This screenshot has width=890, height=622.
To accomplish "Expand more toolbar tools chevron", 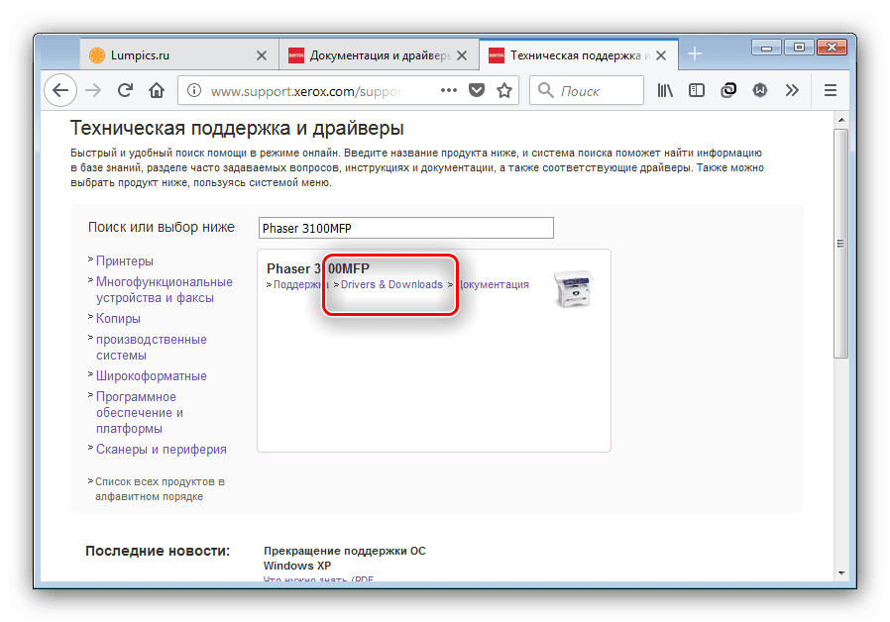I will pyautogui.click(x=792, y=90).
